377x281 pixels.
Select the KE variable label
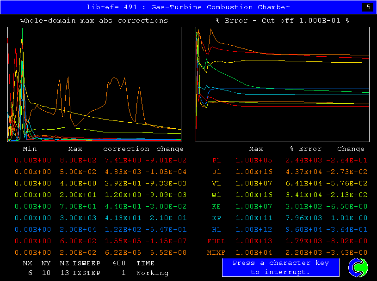click(216, 206)
